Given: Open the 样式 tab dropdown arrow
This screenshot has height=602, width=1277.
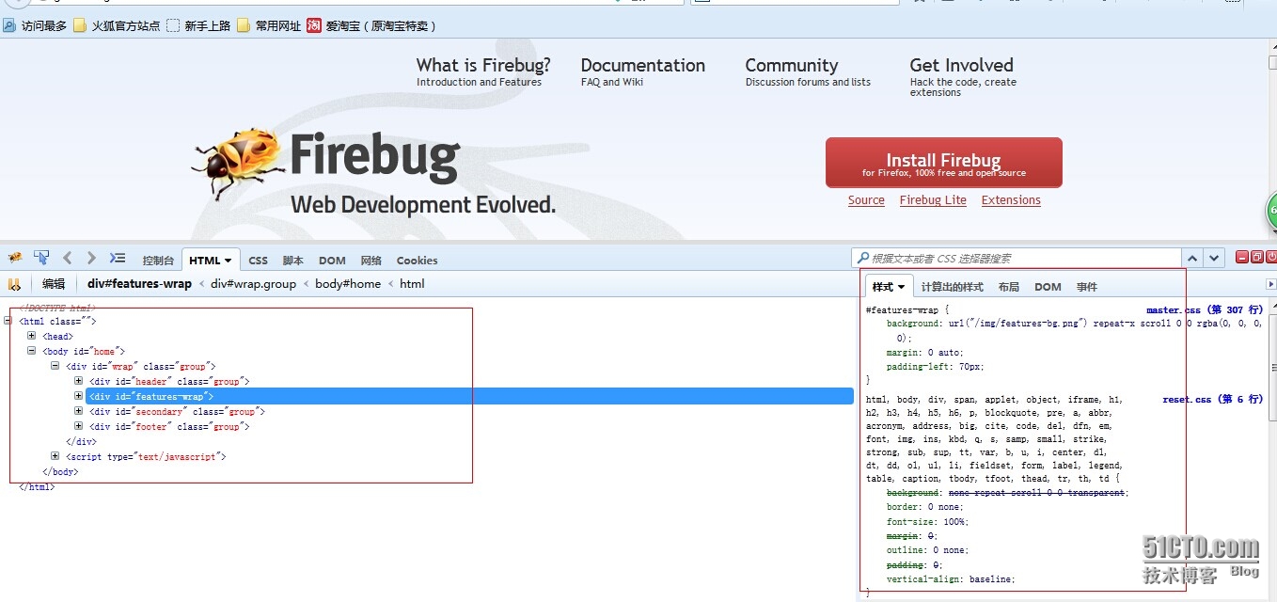Looking at the screenshot, I should coord(901,287).
